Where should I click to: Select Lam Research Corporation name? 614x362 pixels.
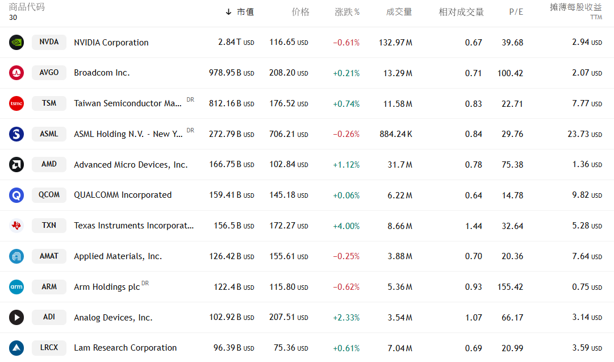126,348
